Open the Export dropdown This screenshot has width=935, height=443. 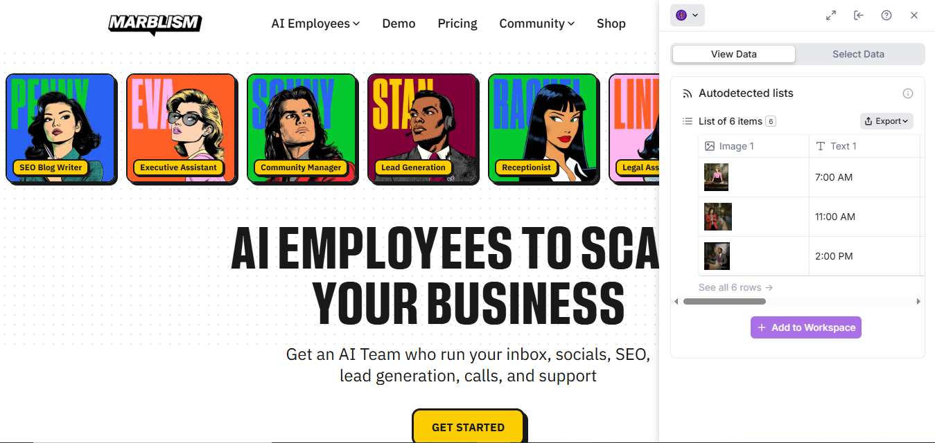pyautogui.click(x=886, y=121)
